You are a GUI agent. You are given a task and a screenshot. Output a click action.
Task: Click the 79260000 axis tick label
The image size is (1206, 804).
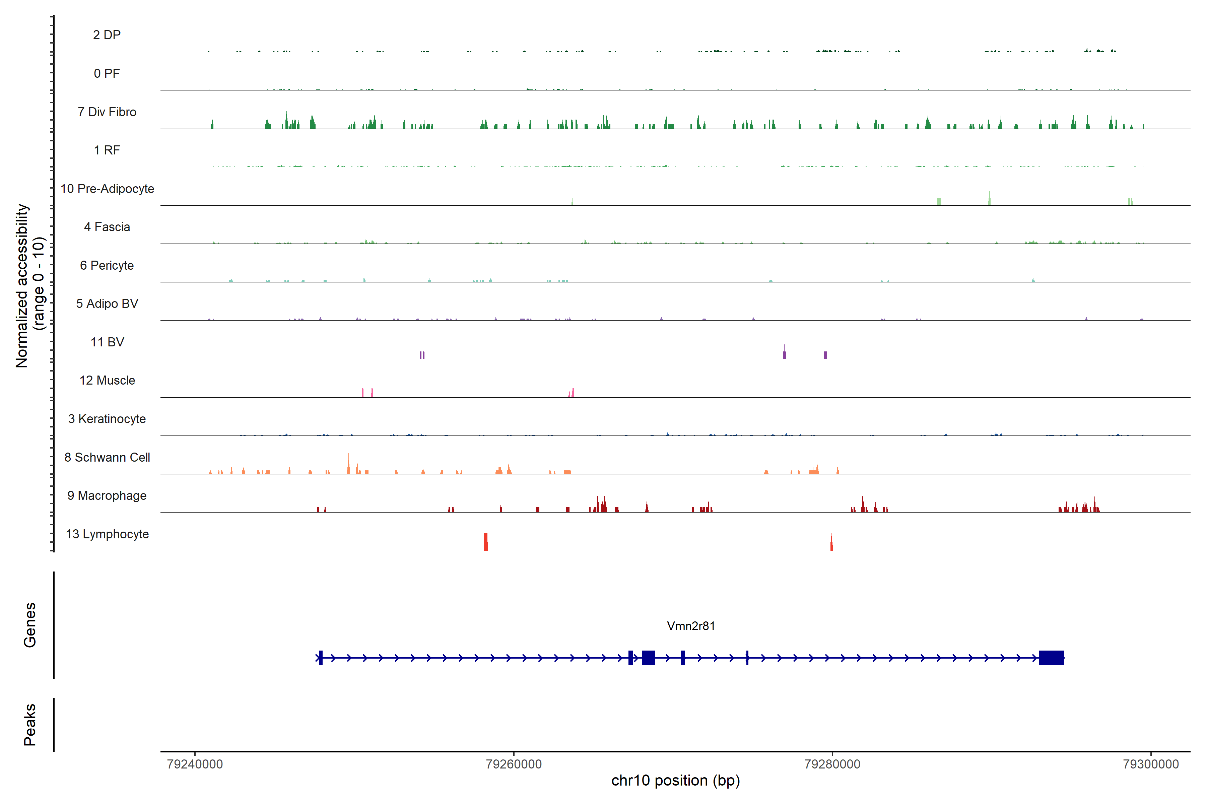click(x=513, y=764)
